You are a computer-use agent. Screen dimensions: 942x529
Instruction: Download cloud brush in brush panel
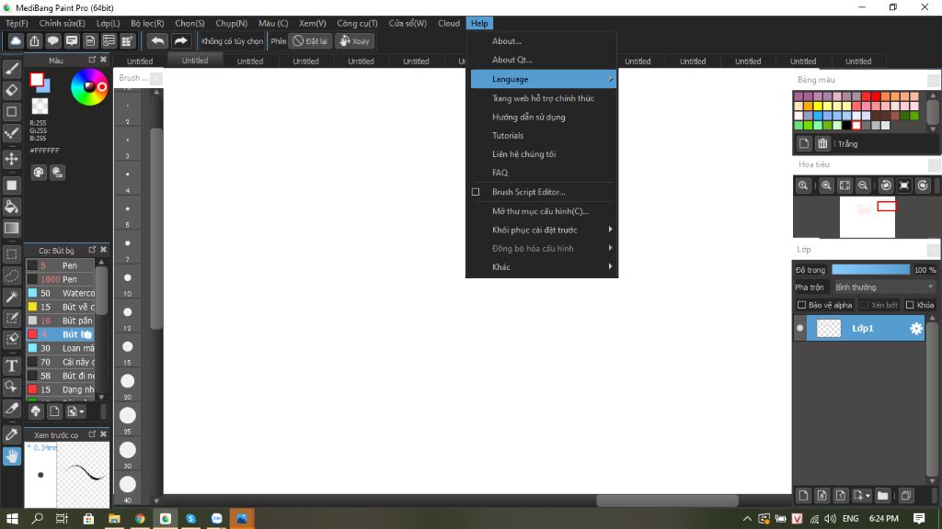click(x=36, y=411)
